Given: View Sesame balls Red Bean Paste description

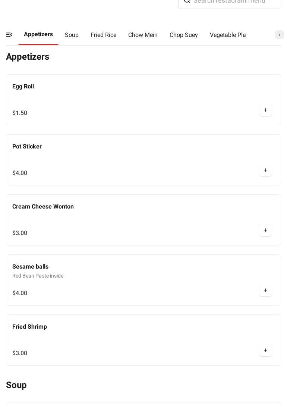Looking at the screenshot, I should point(38,276).
